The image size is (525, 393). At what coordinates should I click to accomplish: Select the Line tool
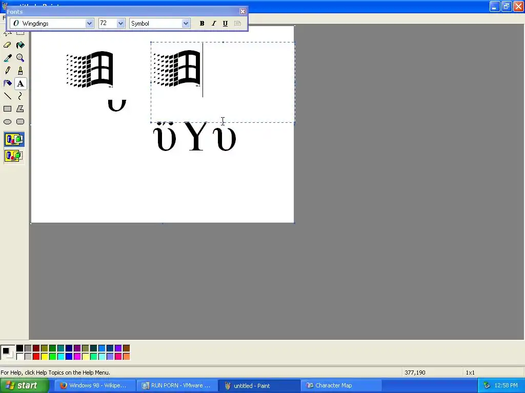[x=7, y=96]
